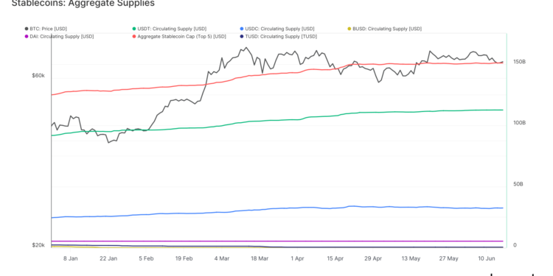This screenshot has width=553, height=276.
Task: Click the 150B right axis label
Action: [520, 62]
